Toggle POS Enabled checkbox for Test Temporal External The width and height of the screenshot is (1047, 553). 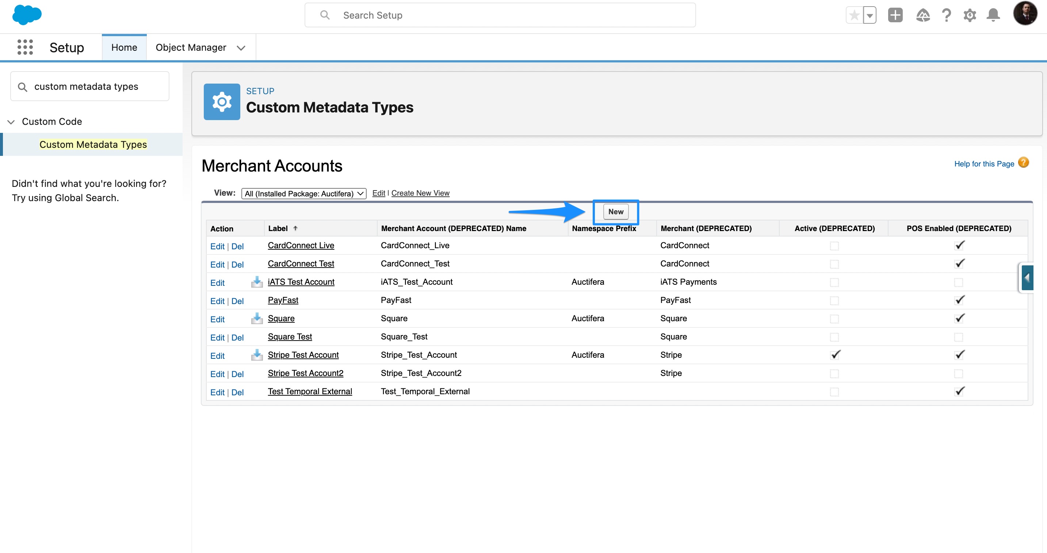[959, 391]
